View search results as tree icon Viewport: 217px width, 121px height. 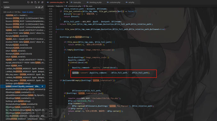(39, 2)
